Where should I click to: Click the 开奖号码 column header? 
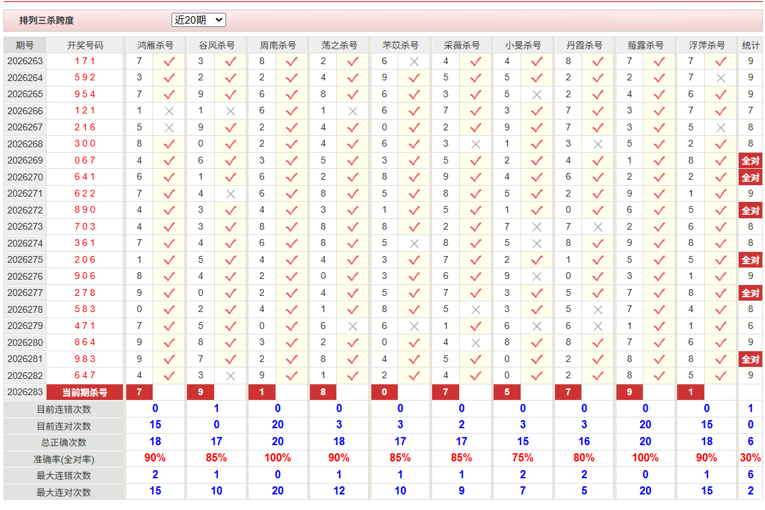click(x=85, y=45)
